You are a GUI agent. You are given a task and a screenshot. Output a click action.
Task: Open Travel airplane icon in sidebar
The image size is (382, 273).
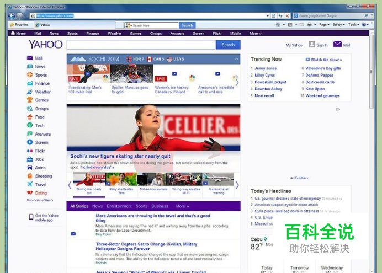click(x=30, y=184)
